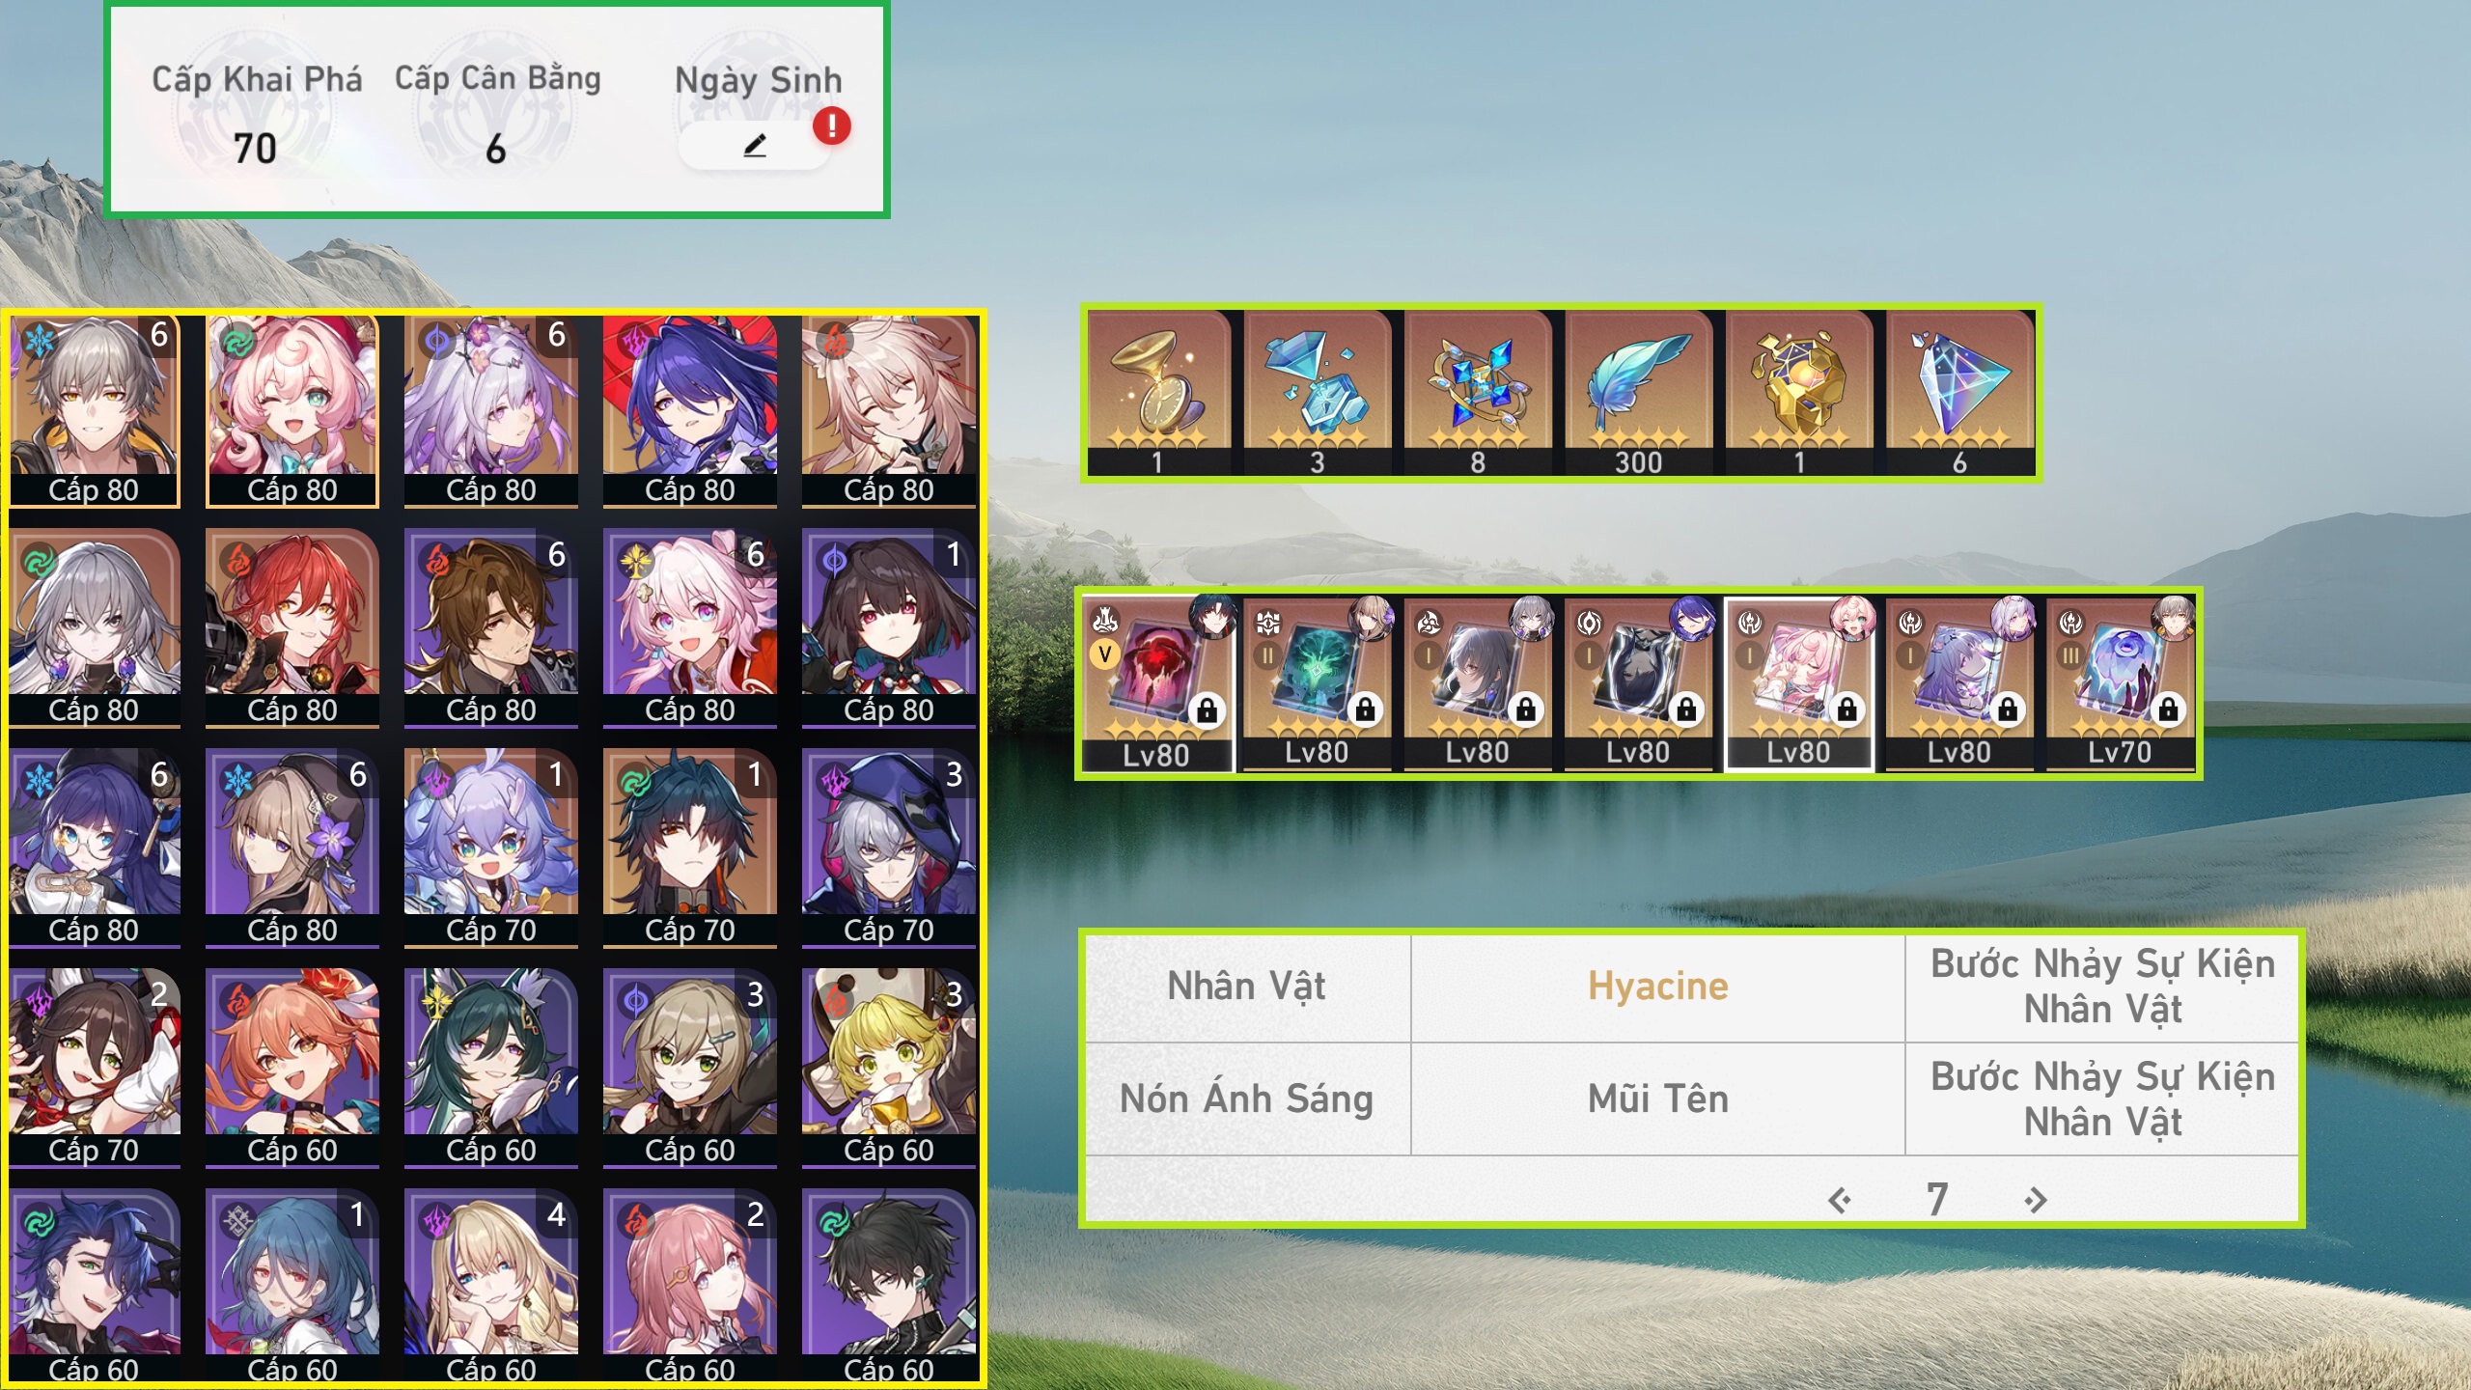Click the birthday edit pencil icon
Screen dimensions: 2471x1390
(755, 146)
